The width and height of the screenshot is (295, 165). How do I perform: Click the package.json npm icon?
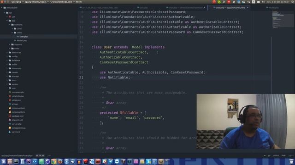point(10,116)
